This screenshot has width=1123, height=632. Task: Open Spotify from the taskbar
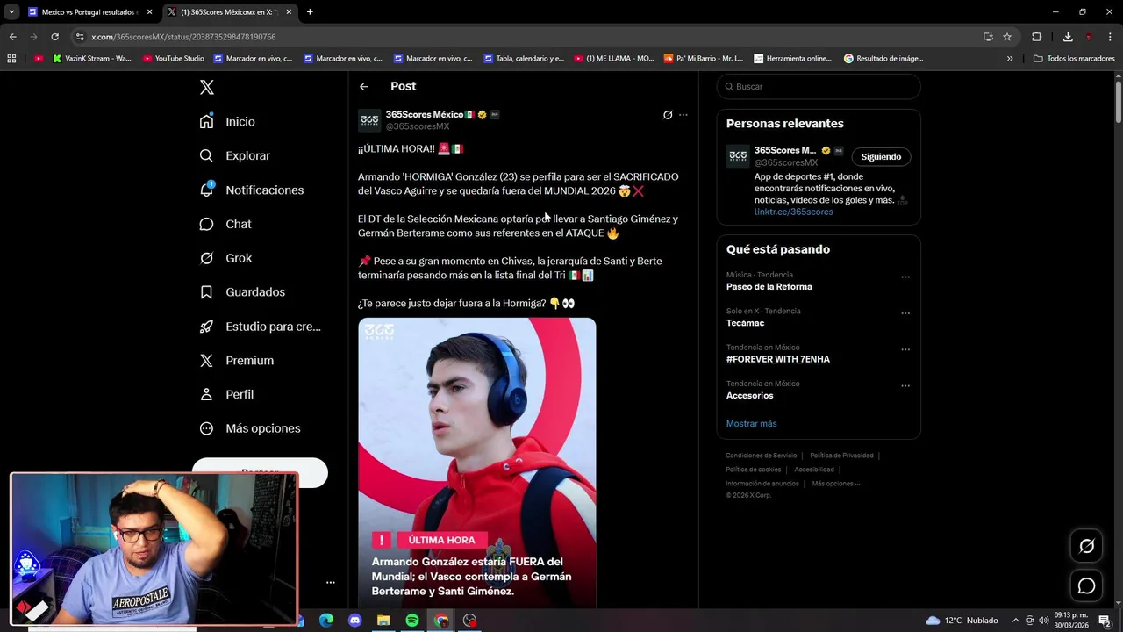pyautogui.click(x=412, y=621)
